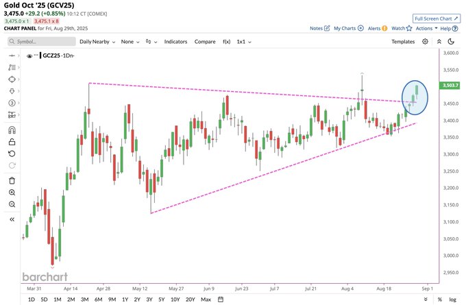Select the down arrow marker tool
The image size is (466, 305).
pyautogui.click(x=12, y=91)
